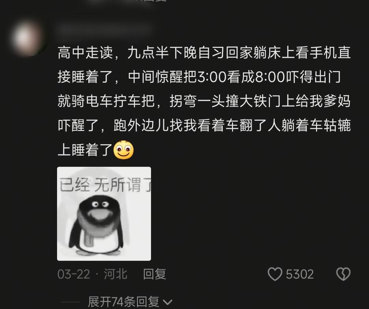Like the comment with the heart icon
The image size is (369, 309).
275,274
